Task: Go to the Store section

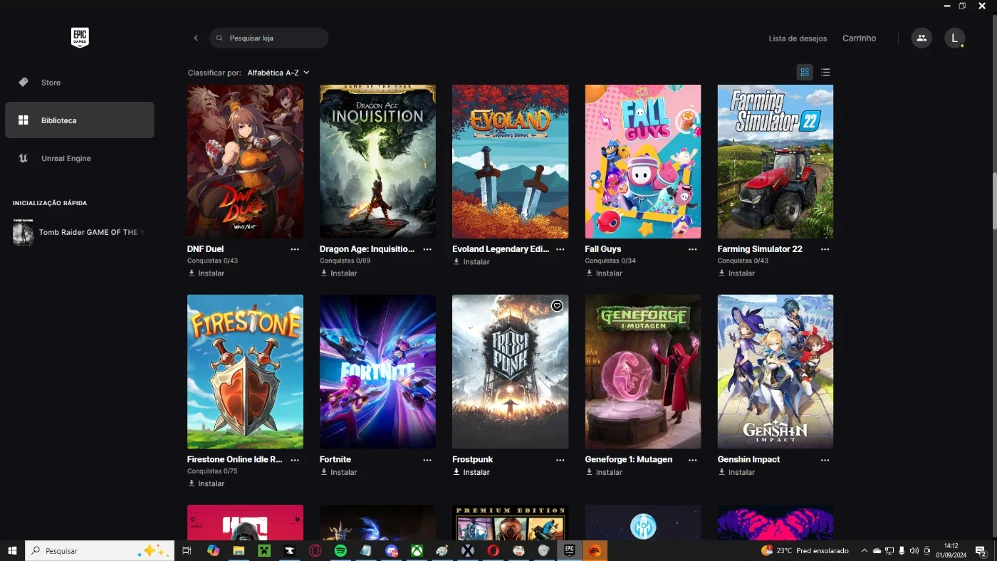Action: (80, 83)
